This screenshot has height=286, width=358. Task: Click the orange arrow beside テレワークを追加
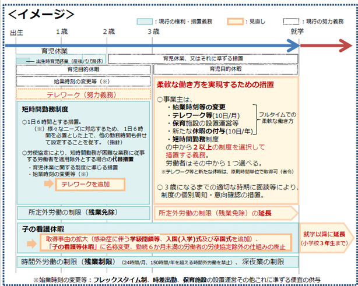coord(48,183)
